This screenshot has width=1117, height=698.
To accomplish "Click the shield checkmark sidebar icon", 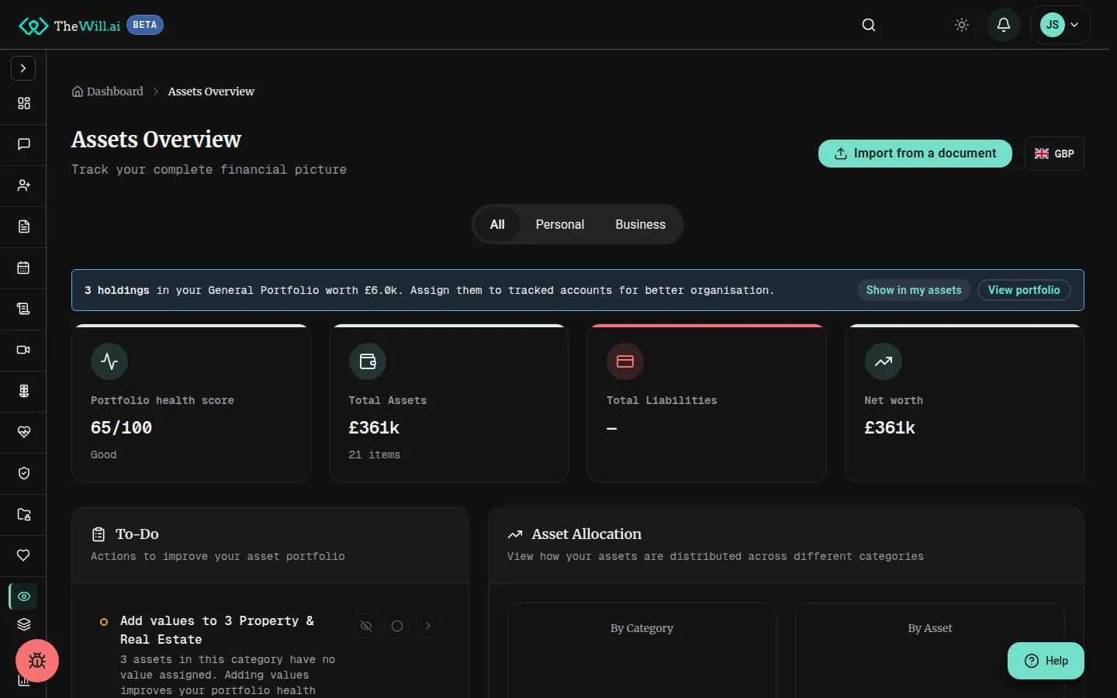I will click(x=24, y=473).
